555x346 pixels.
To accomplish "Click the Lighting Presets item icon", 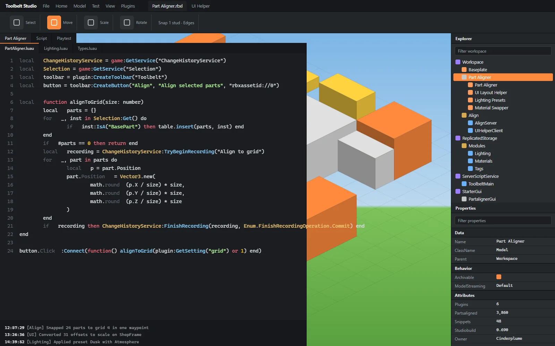I will [x=470, y=100].
